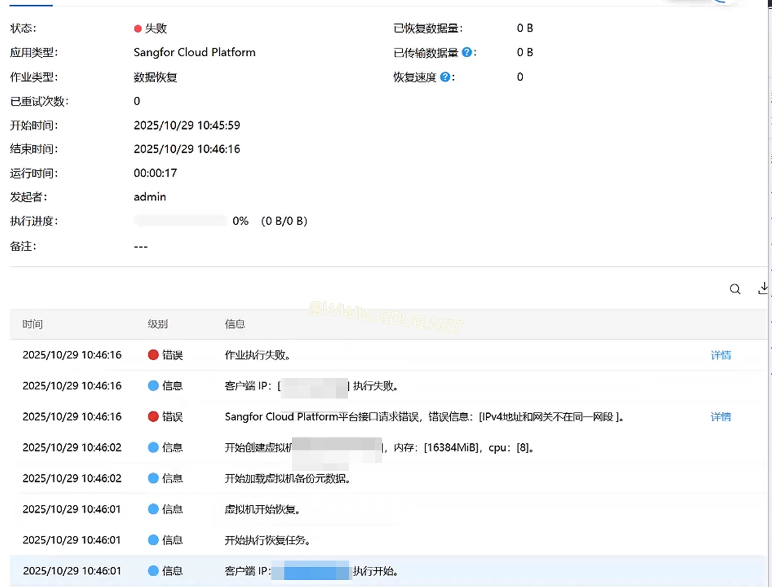Click the 执行失败。 text after client IP

[x=377, y=386]
